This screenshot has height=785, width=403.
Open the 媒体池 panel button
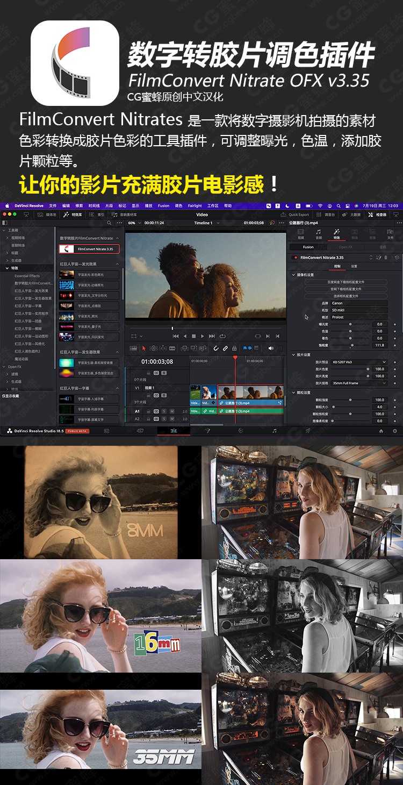click(47, 215)
